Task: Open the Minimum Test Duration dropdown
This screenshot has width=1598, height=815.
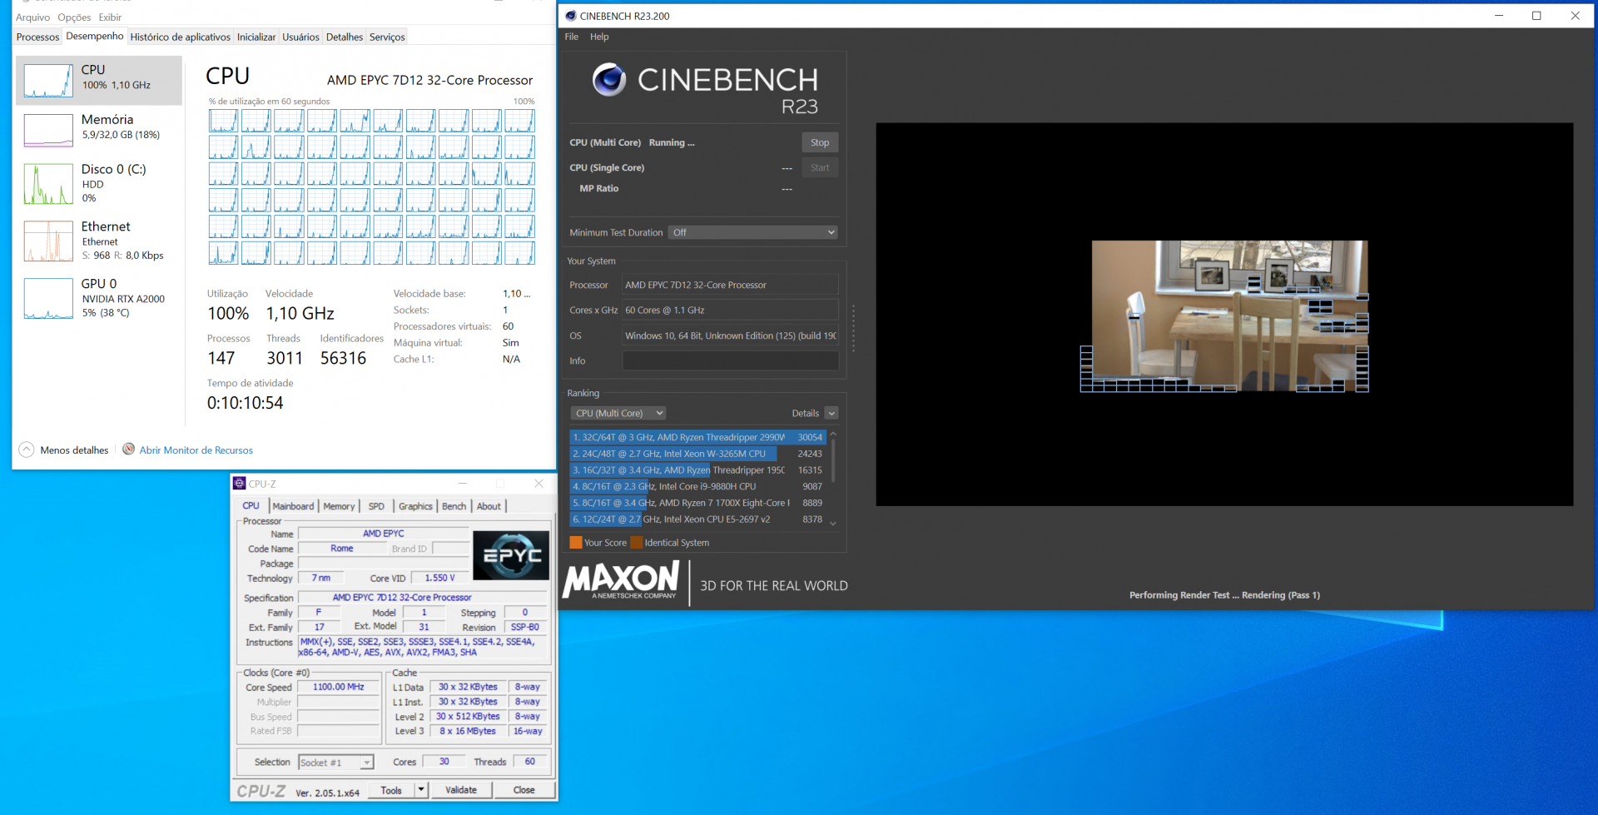Action: click(752, 232)
